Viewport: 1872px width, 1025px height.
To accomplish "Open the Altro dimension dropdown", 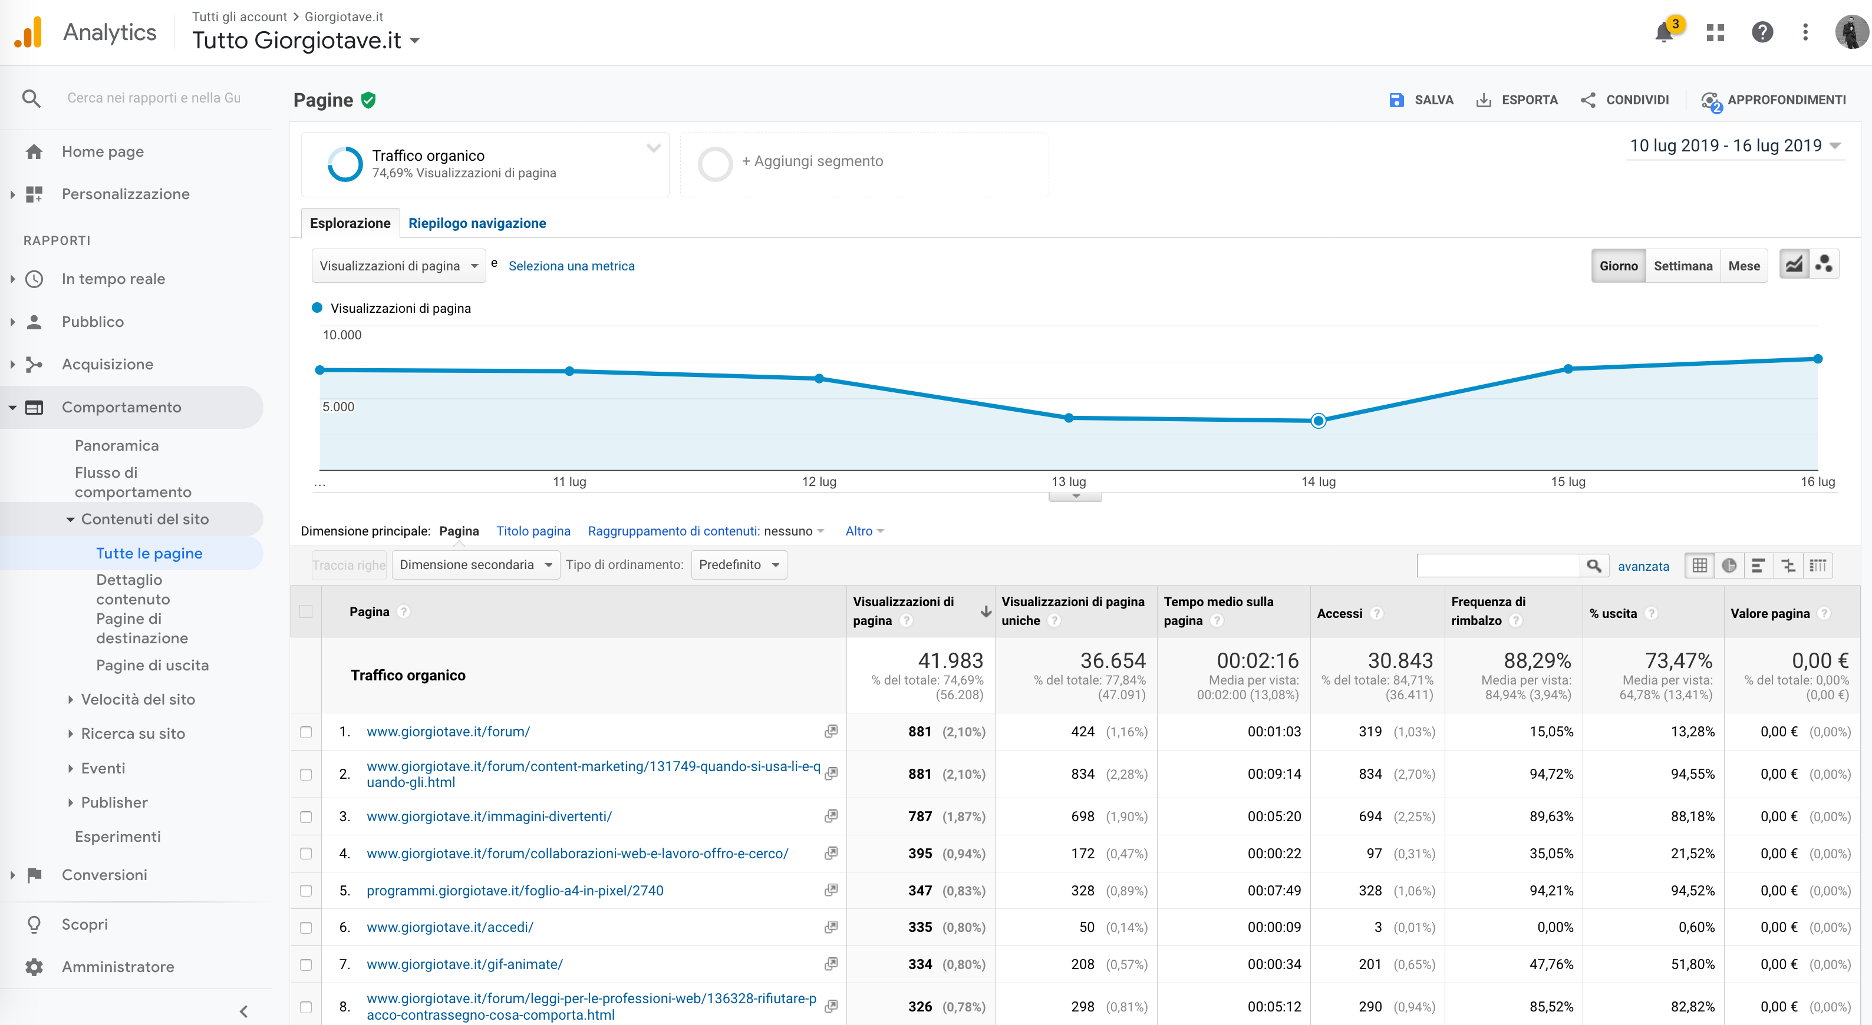I will pos(864,531).
